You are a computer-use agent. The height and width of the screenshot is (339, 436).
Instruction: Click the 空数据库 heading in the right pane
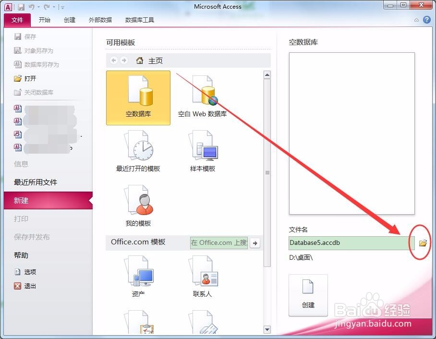(303, 42)
